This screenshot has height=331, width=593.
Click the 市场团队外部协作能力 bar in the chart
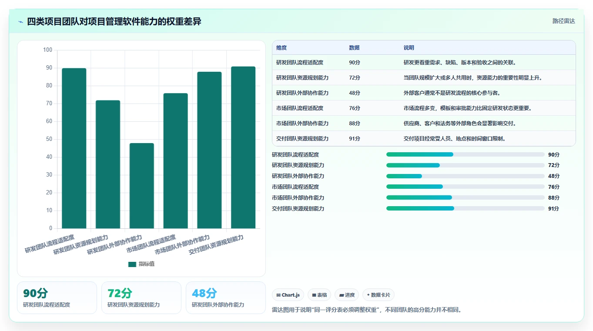coord(209,150)
